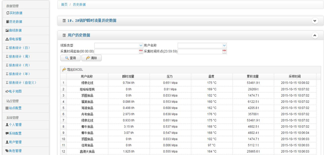Click the grid icon beside 站点配置
Screen dimensions: 324x155
(7, 108)
